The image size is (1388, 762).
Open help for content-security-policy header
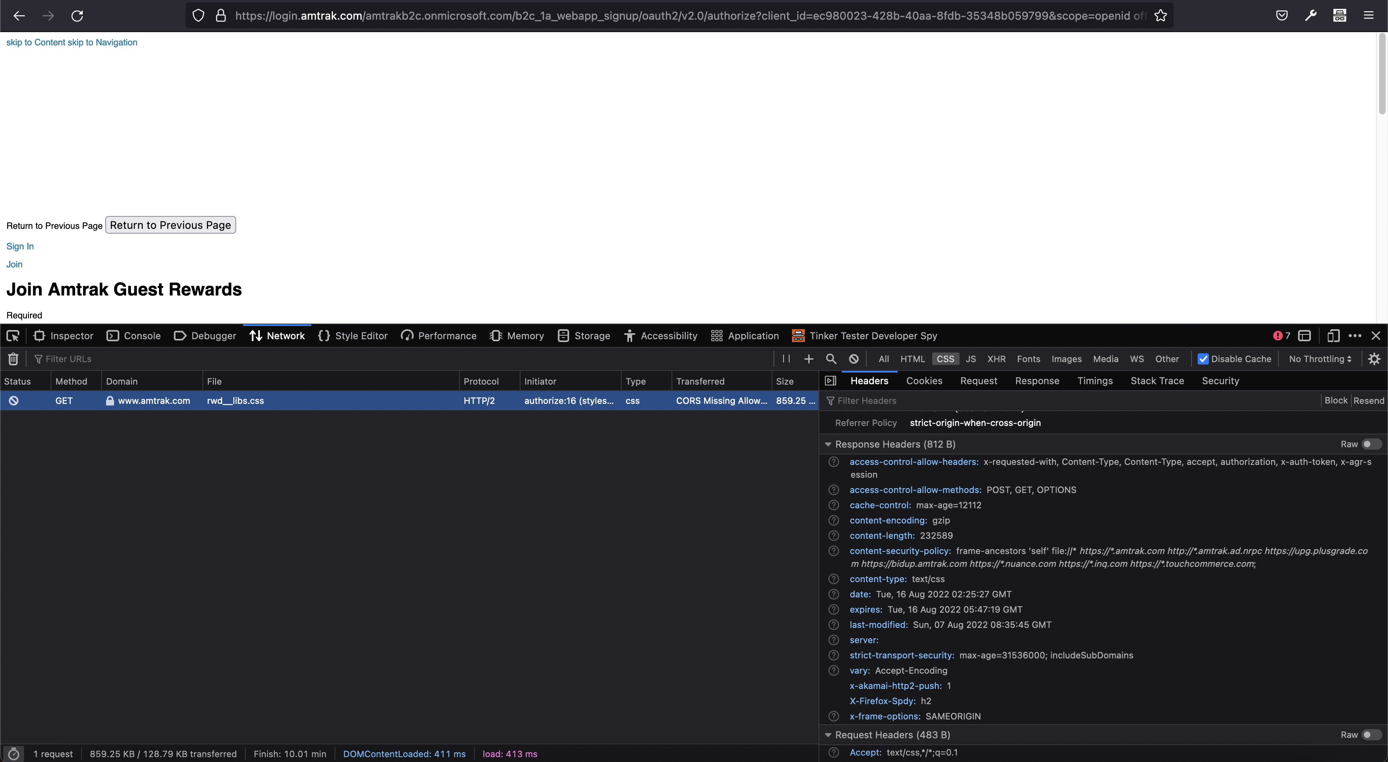(833, 551)
